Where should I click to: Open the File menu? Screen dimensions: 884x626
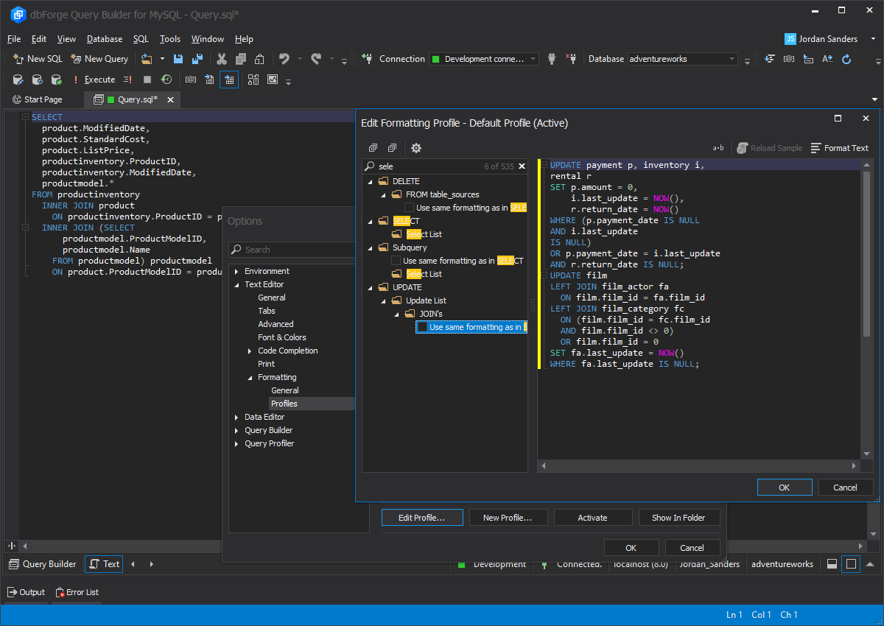pos(14,39)
